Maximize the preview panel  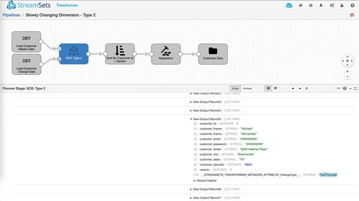[x=355, y=88]
